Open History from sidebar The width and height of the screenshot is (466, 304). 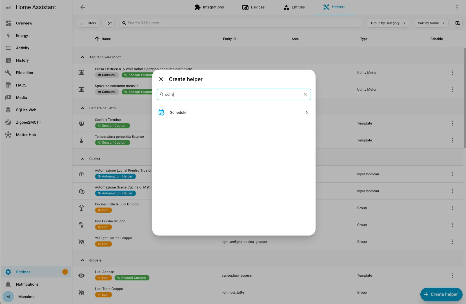(x=36, y=60)
